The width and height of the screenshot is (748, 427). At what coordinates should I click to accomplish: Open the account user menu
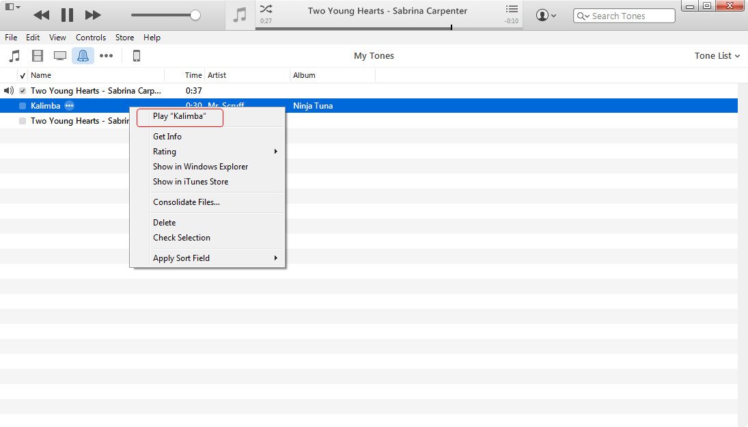[546, 15]
